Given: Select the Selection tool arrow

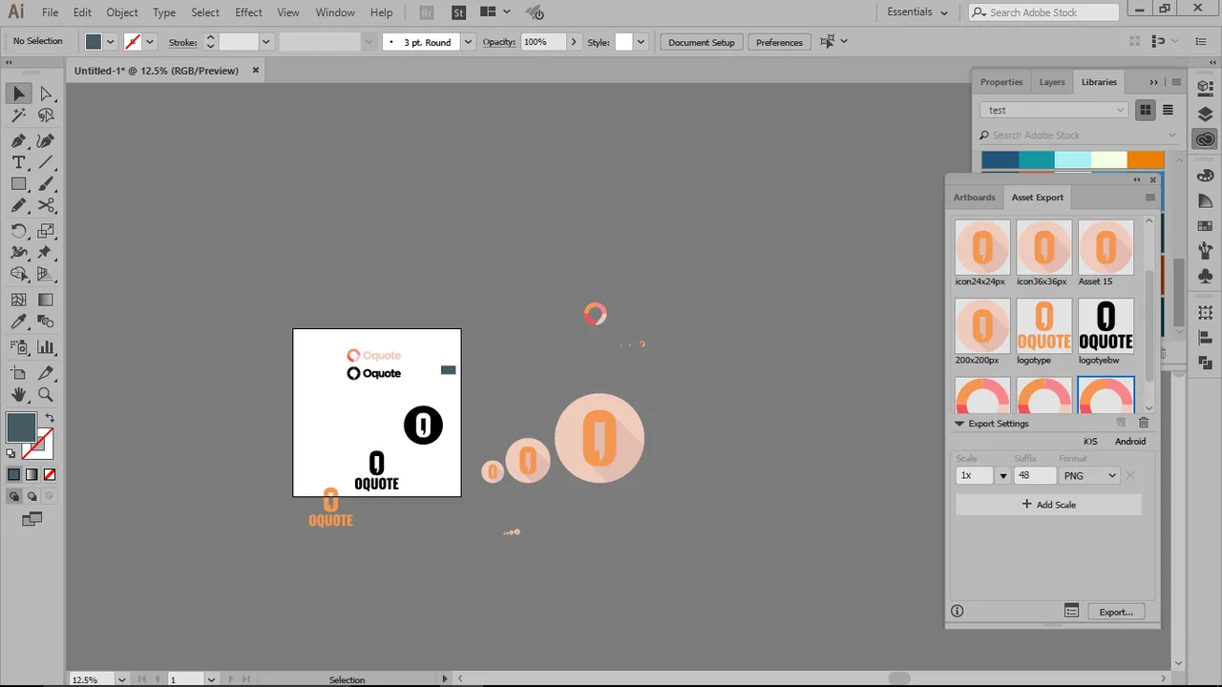Looking at the screenshot, I should click(x=19, y=93).
